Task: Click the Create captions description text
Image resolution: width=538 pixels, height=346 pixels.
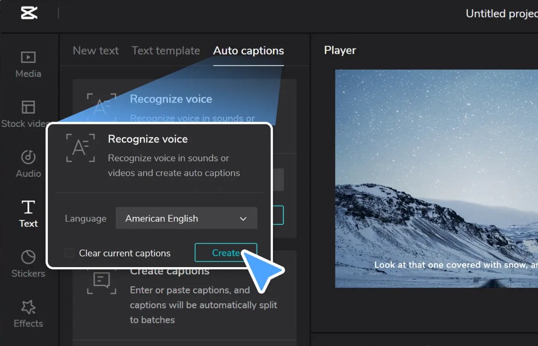Action: click(x=203, y=305)
